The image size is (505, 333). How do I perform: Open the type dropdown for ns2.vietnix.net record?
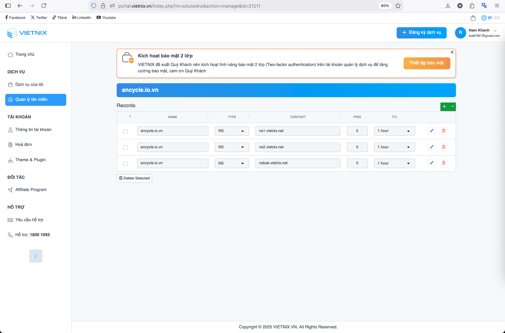point(232,147)
